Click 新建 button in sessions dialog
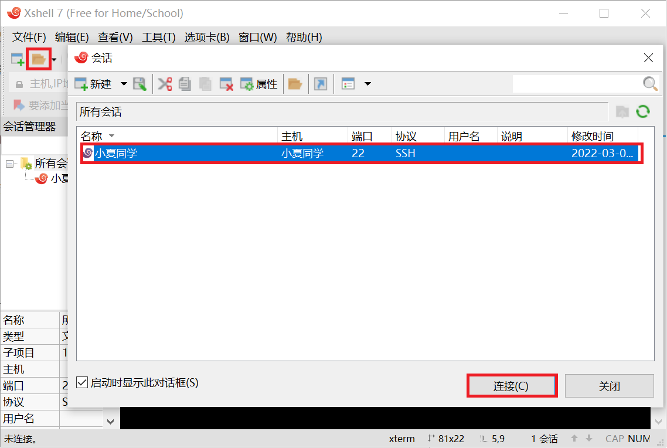Viewport: 667px width, 448px height. tap(93, 84)
